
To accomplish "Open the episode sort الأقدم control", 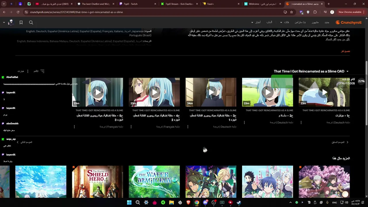I will 39,71.
